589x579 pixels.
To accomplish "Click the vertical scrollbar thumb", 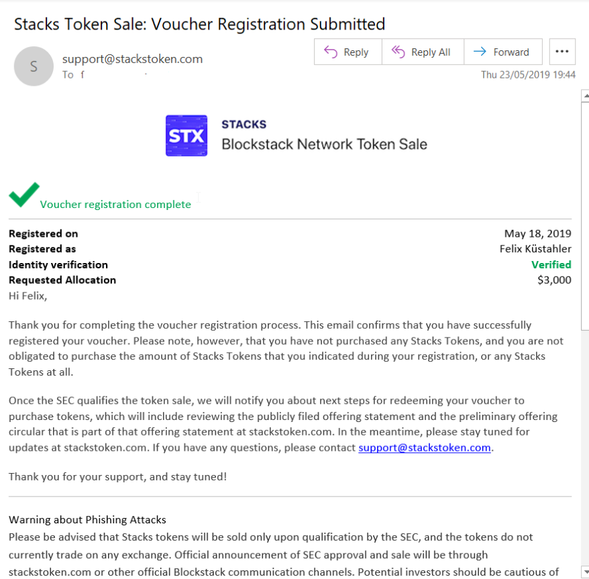I will (x=584, y=215).
